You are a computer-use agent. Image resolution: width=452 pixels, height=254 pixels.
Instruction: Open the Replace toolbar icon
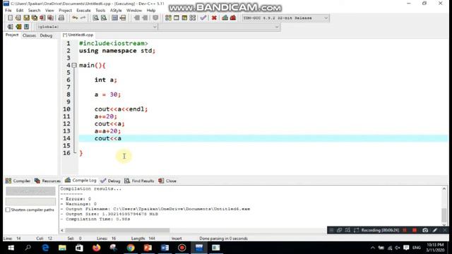point(104,18)
